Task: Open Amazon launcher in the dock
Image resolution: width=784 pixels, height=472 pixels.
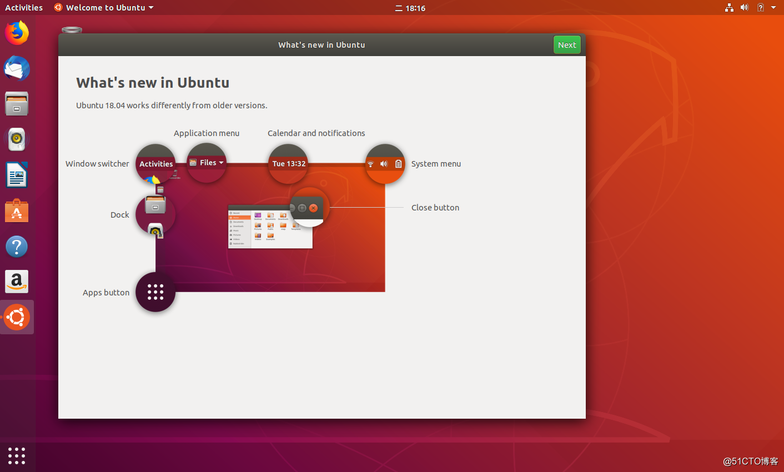Action: (x=17, y=282)
